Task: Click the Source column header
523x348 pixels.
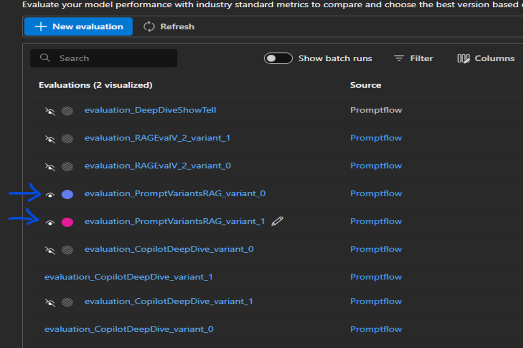Action: [365, 85]
